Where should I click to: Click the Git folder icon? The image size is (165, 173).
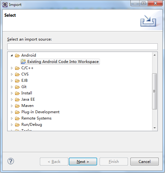coord(17,87)
